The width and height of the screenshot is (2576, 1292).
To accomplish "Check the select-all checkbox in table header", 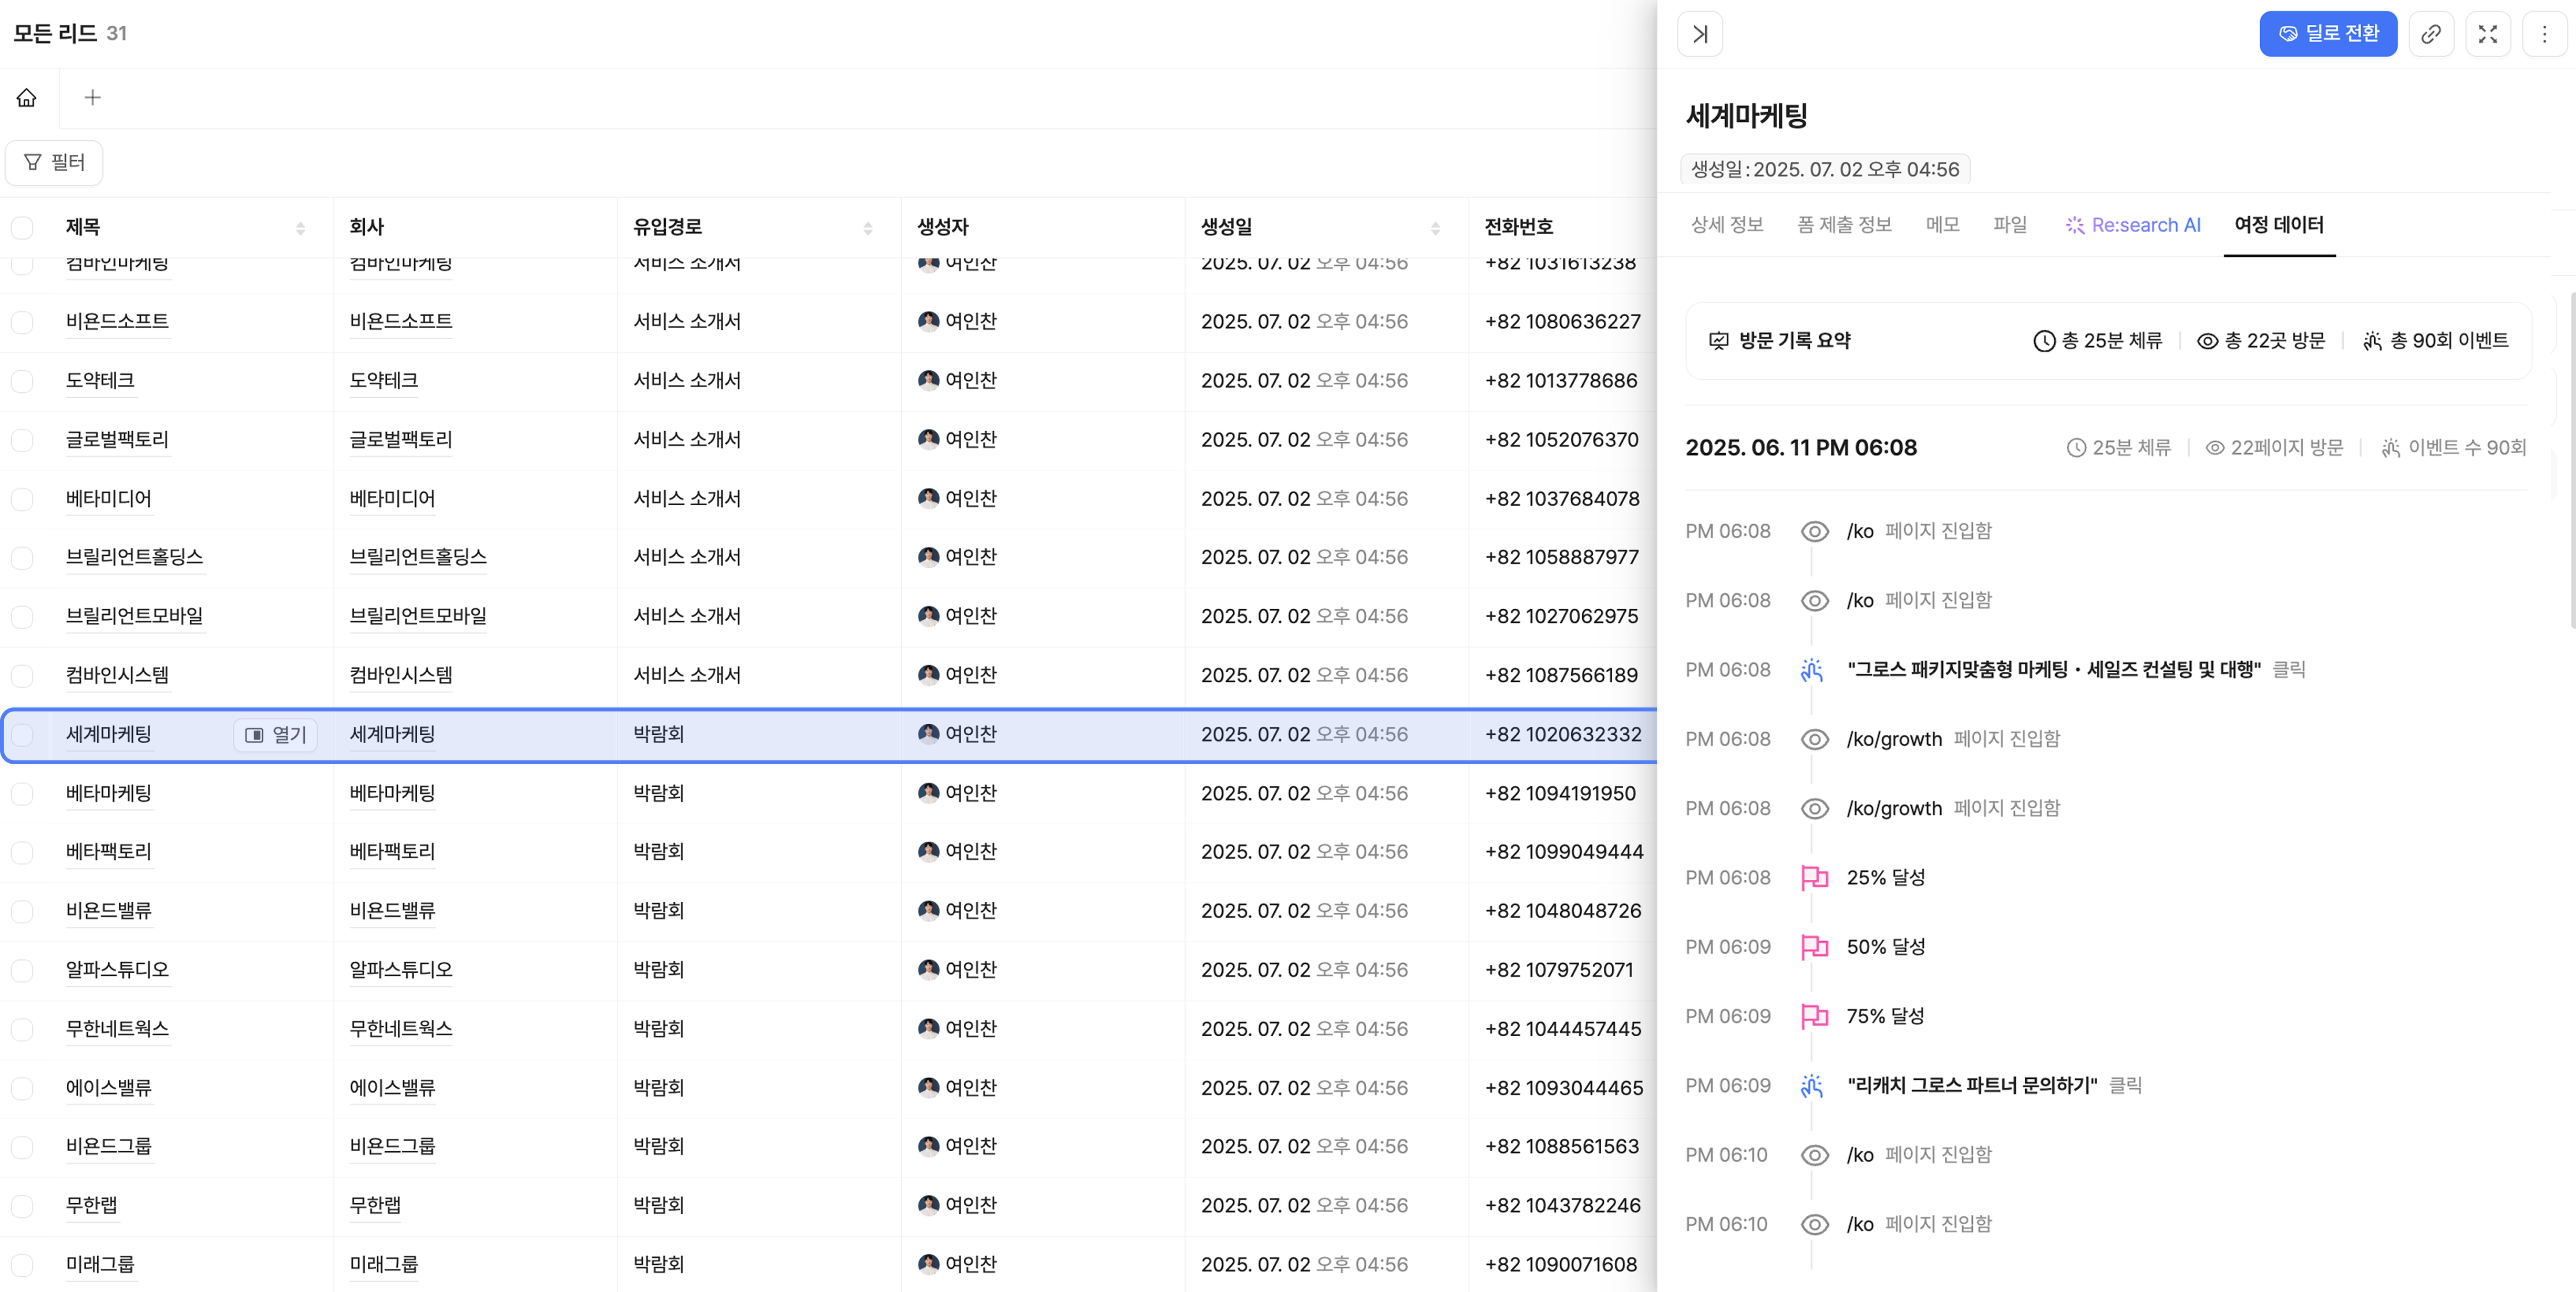I will point(22,227).
